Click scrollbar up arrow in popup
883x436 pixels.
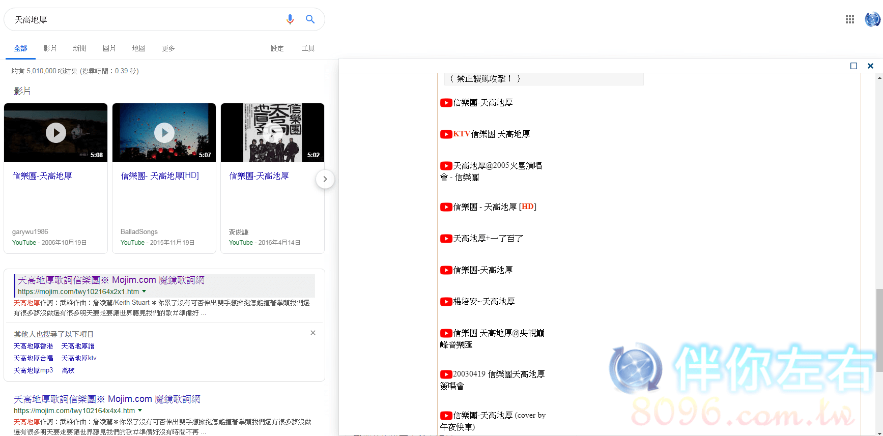coord(879,78)
